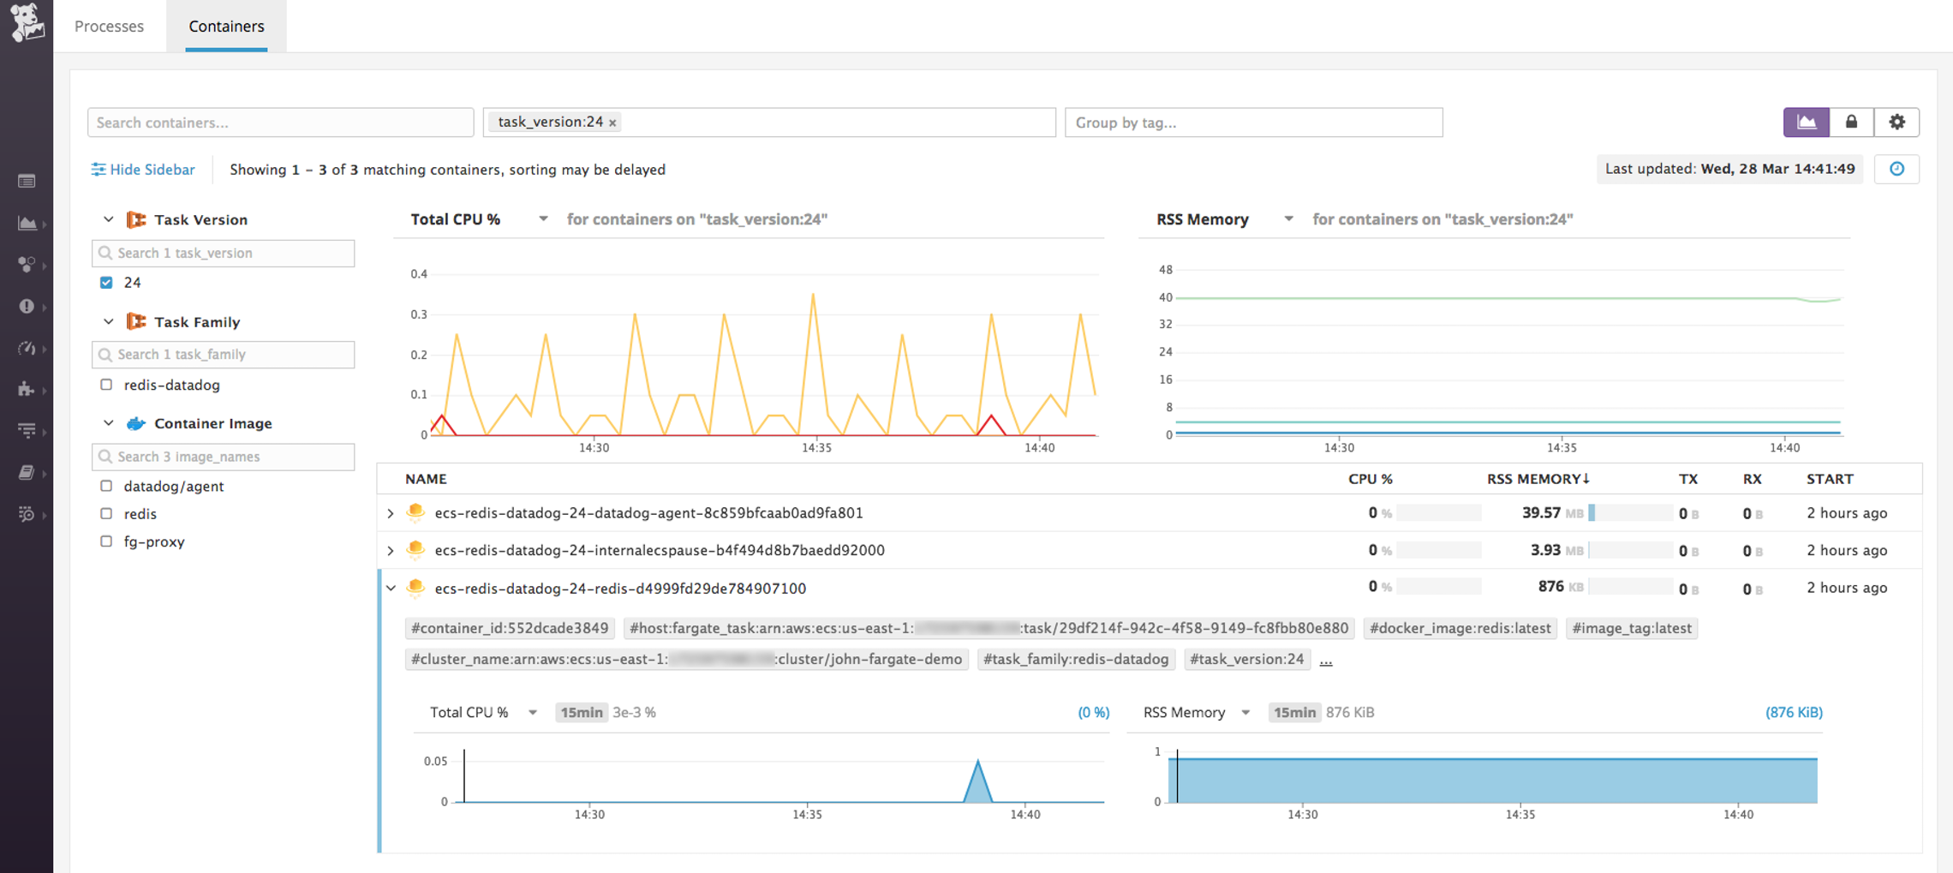This screenshot has height=873, width=1953.
Task: Open the Integrations puzzle-piece icon
Action: [x=27, y=389]
